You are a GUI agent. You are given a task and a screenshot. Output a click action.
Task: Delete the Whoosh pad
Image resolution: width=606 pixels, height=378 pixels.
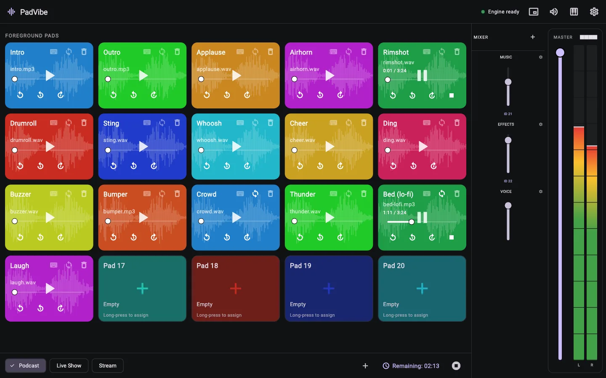point(270,123)
